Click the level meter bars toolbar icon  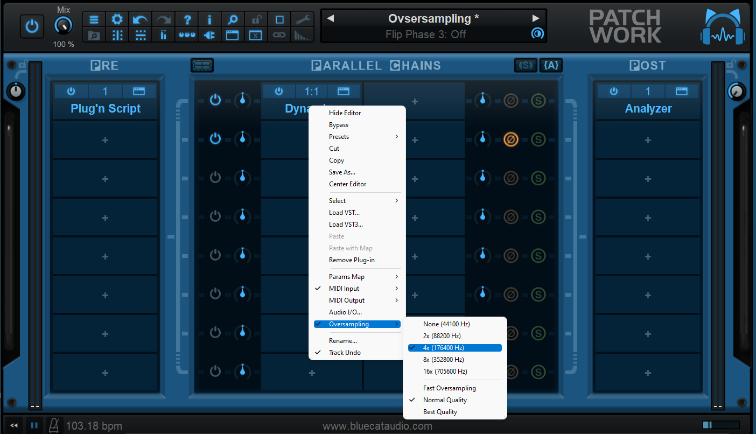pyautogui.click(x=303, y=35)
